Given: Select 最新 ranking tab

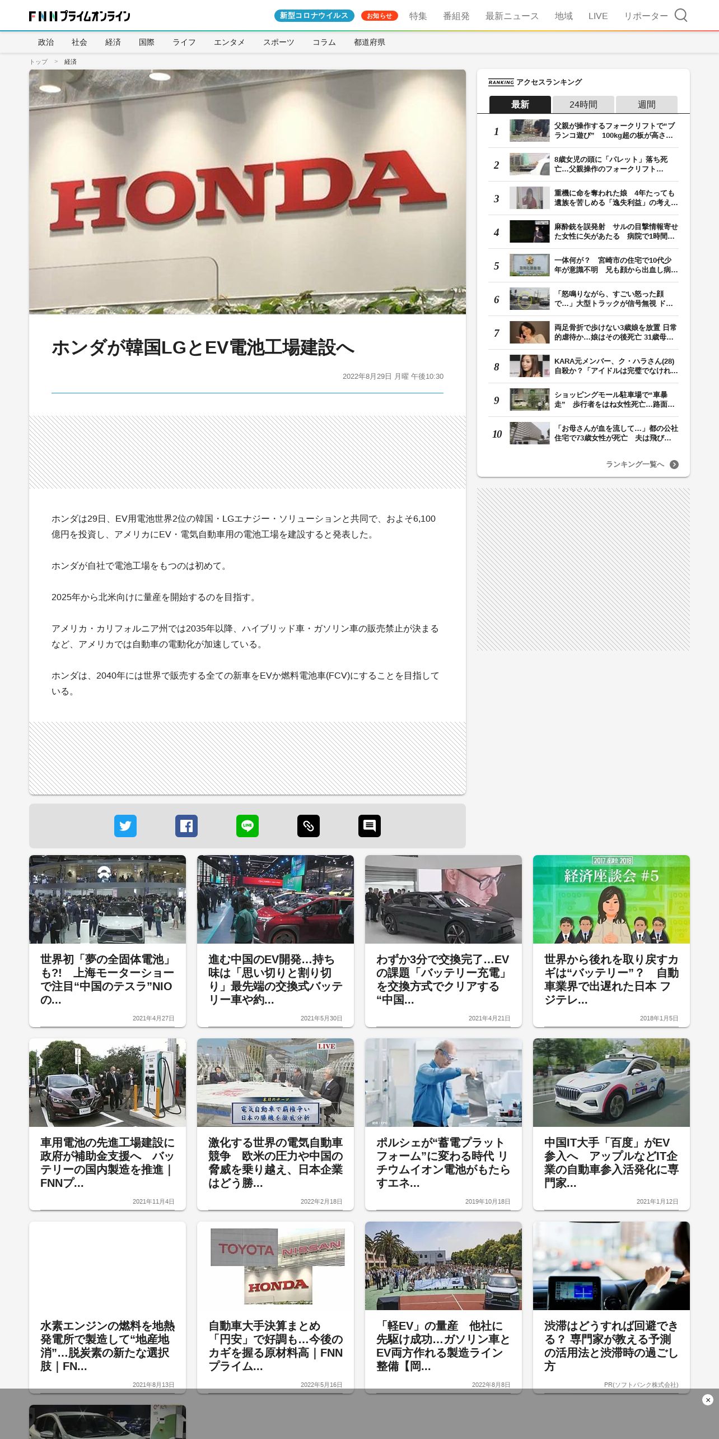Looking at the screenshot, I should (x=520, y=104).
